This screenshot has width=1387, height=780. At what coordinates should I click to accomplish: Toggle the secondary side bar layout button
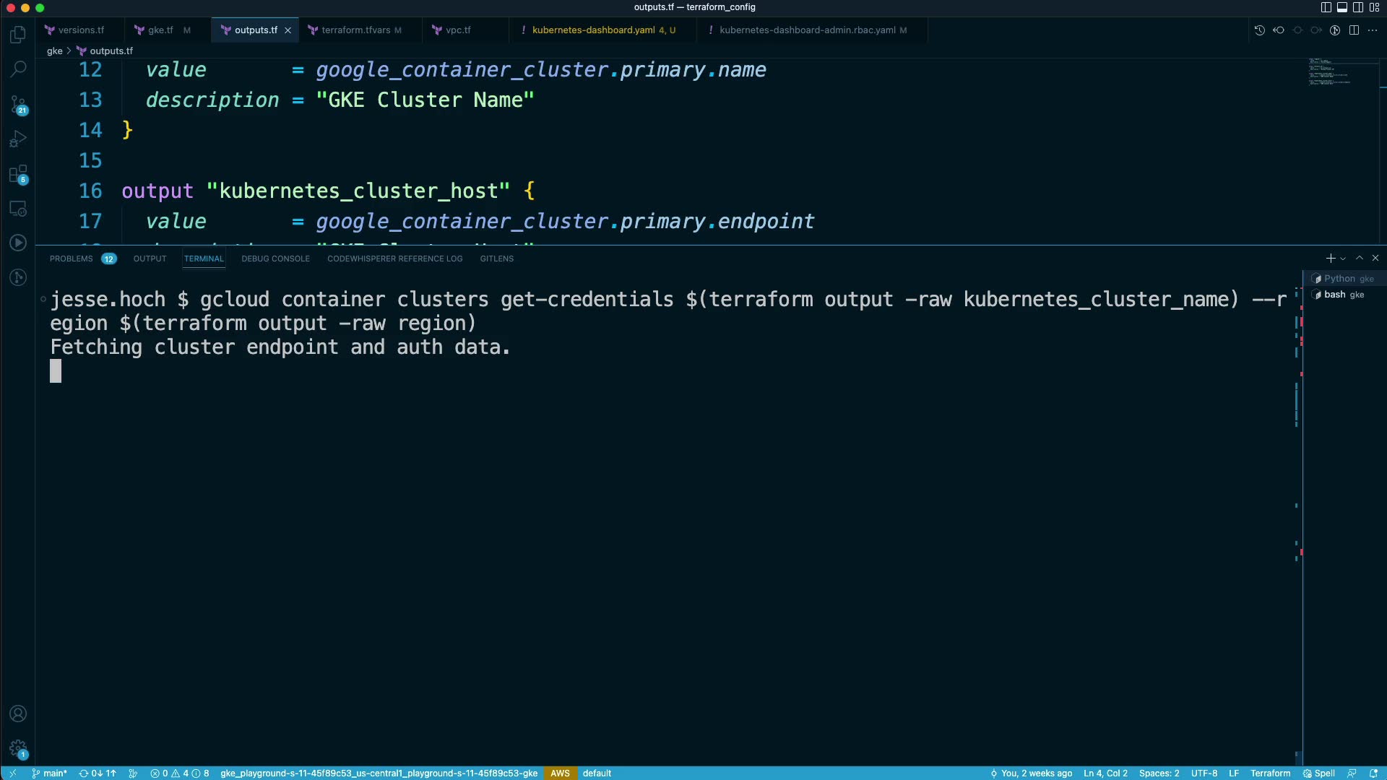tap(1357, 7)
